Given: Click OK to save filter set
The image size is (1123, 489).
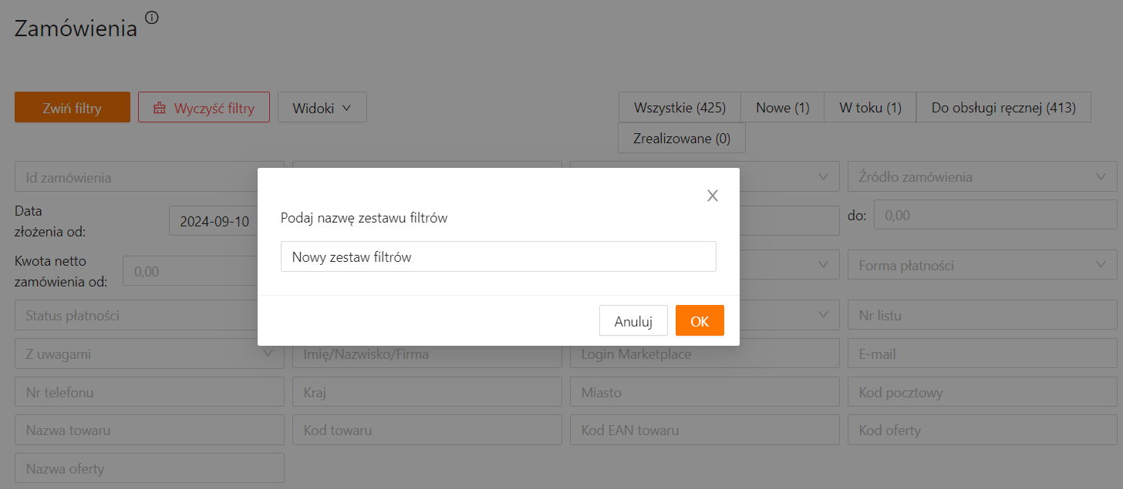Looking at the screenshot, I should point(699,321).
